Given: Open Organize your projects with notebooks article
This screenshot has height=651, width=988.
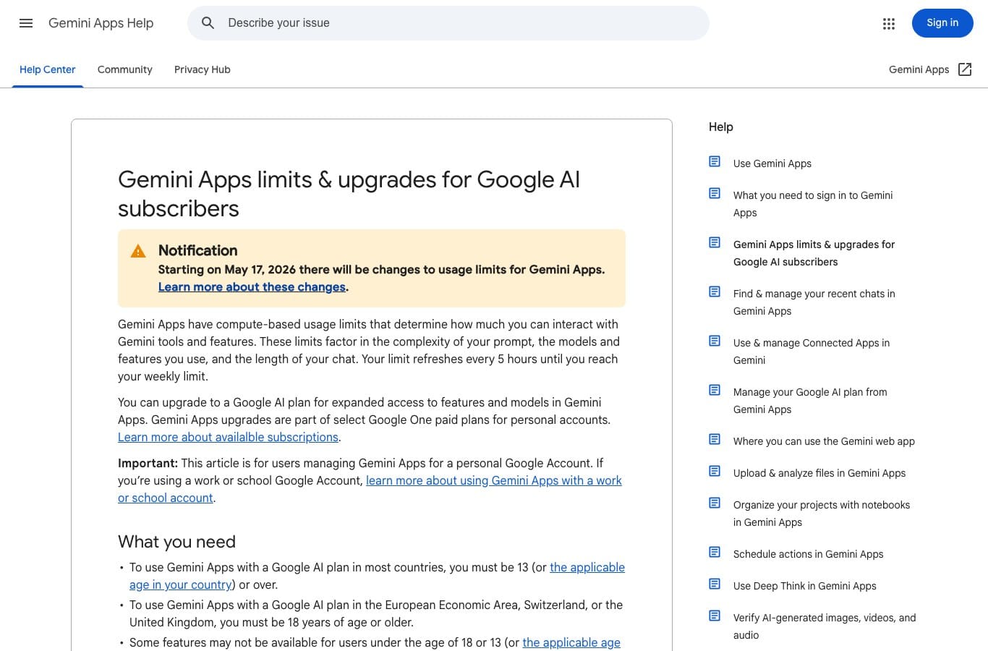Looking at the screenshot, I should (x=822, y=514).
